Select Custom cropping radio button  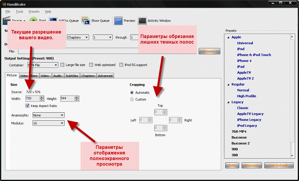point(132,99)
